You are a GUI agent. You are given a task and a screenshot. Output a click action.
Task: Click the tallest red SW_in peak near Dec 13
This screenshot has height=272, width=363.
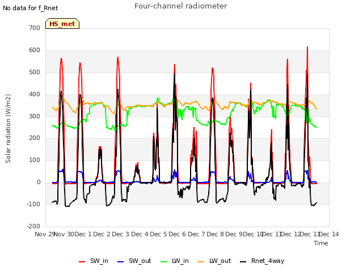click(x=307, y=47)
